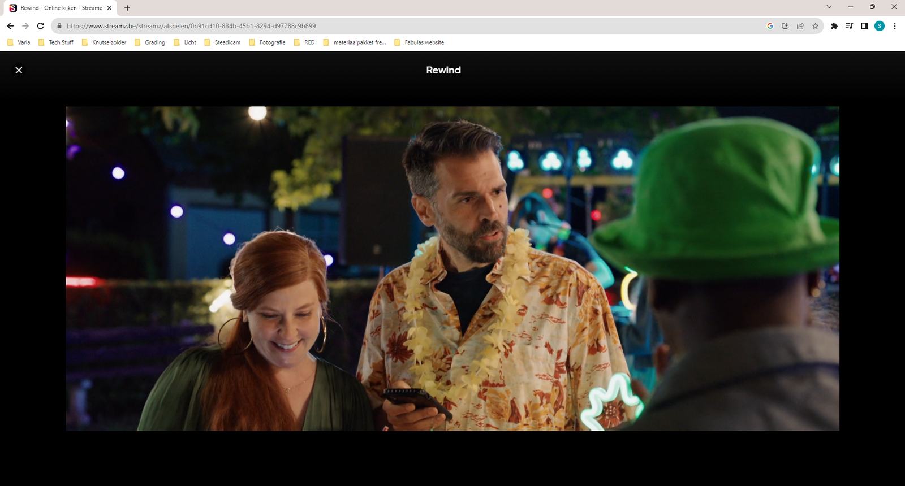This screenshot has height=486, width=905.
Task: Open the Extensions puzzle icon
Action: [834, 26]
